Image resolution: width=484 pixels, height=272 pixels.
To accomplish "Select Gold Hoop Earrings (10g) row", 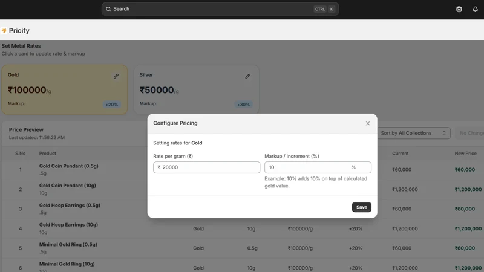I will click(x=243, y=228).
